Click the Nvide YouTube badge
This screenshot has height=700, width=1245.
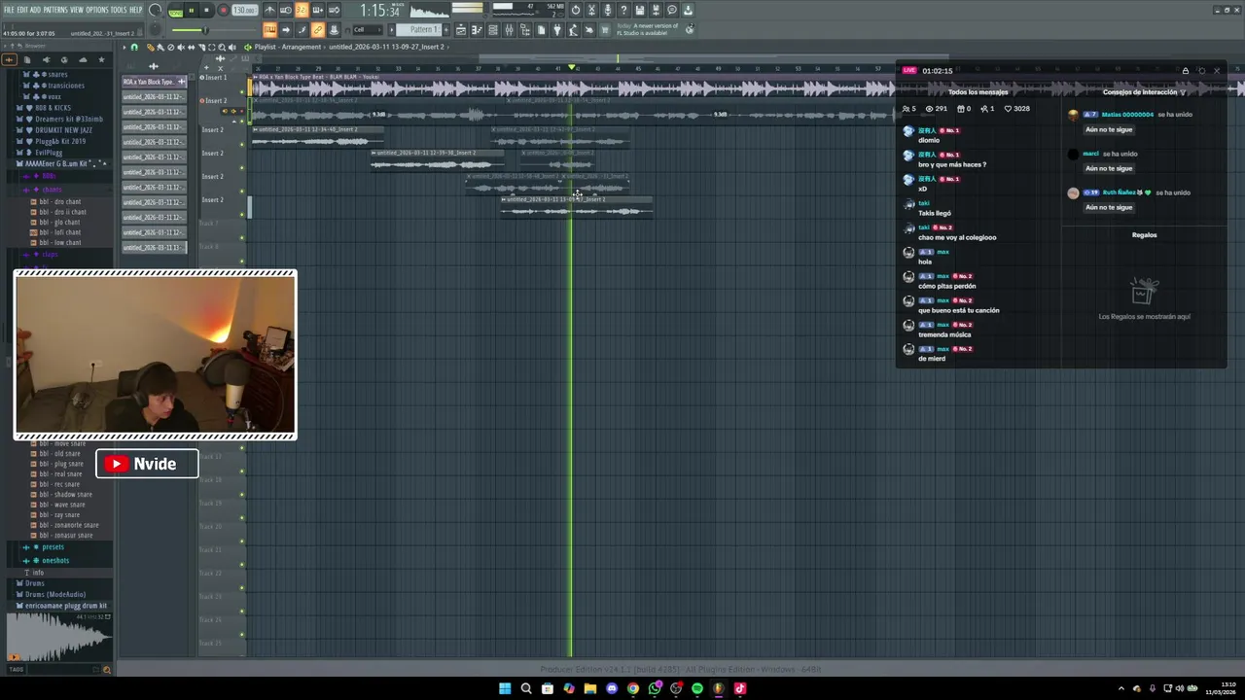pyautogui.click(x=147, y=464)
